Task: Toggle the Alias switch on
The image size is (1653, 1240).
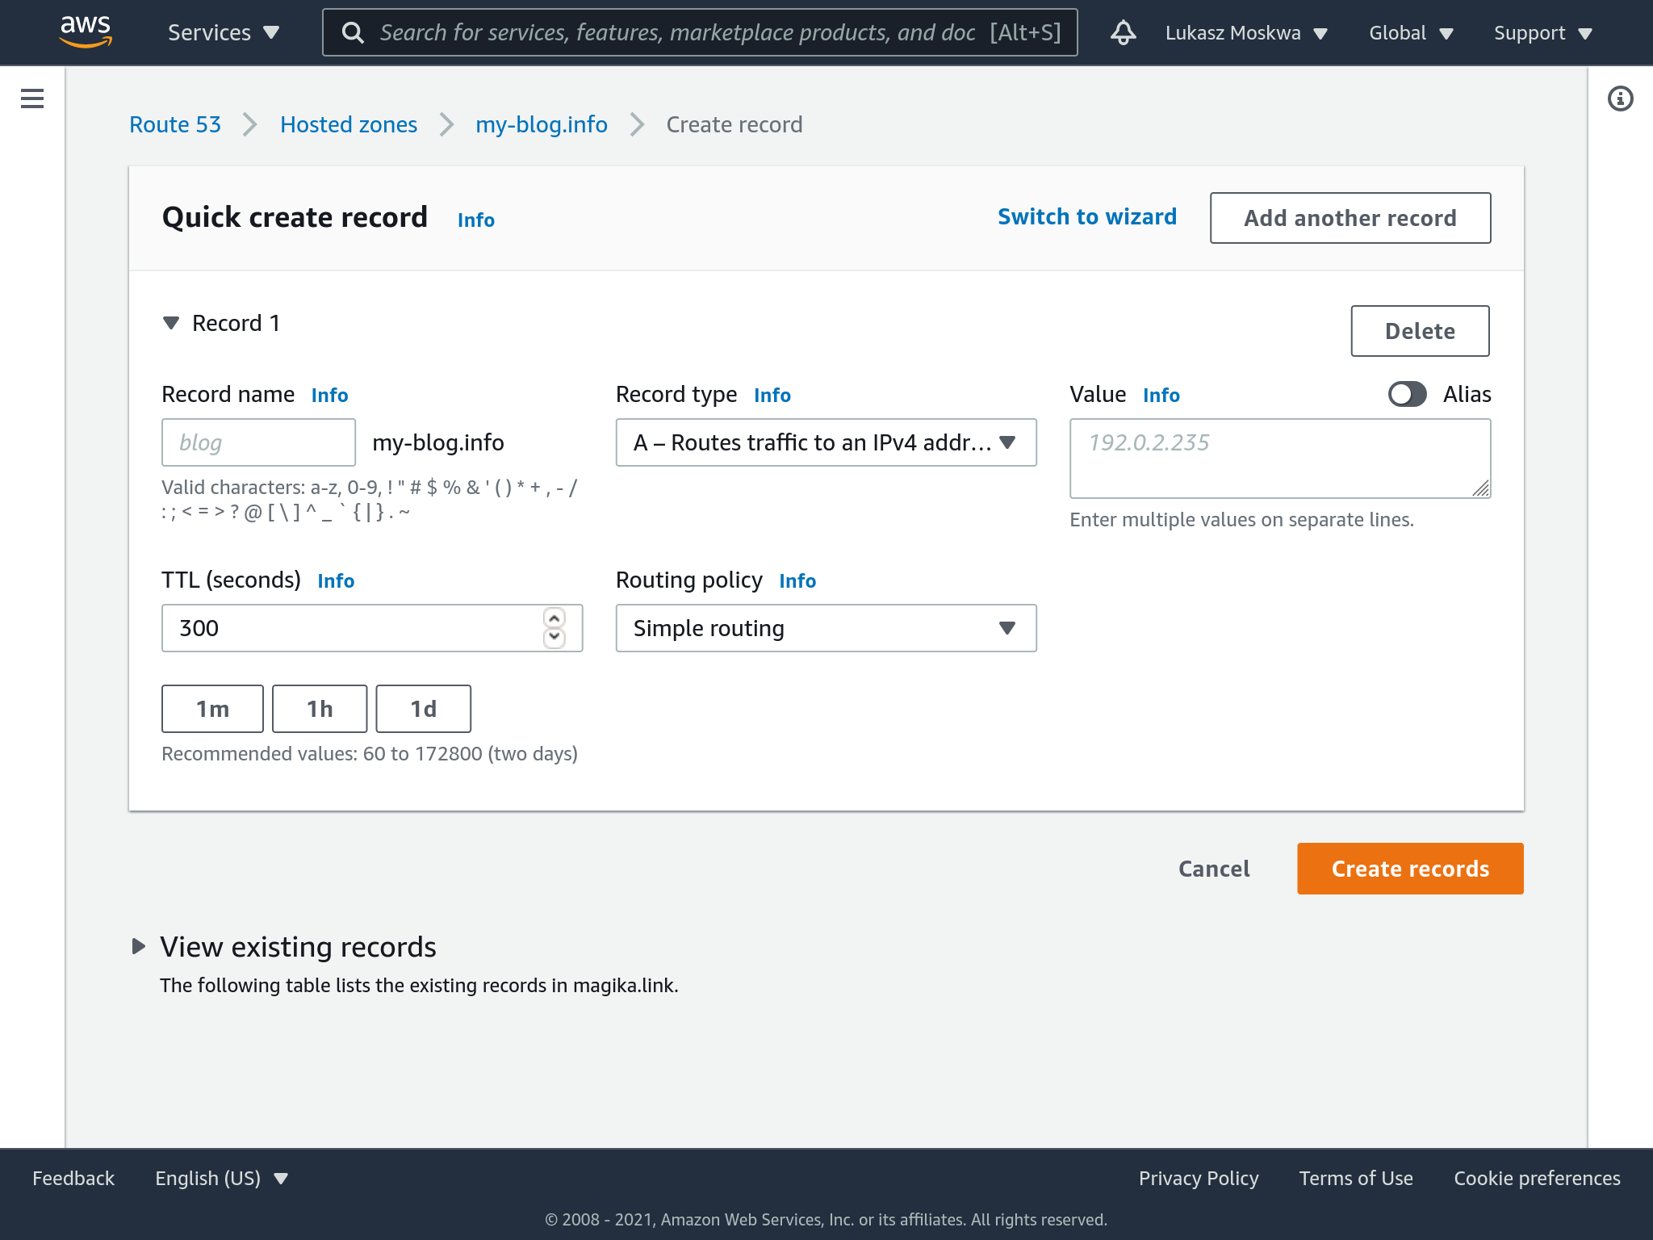Action: [1407, 394]
